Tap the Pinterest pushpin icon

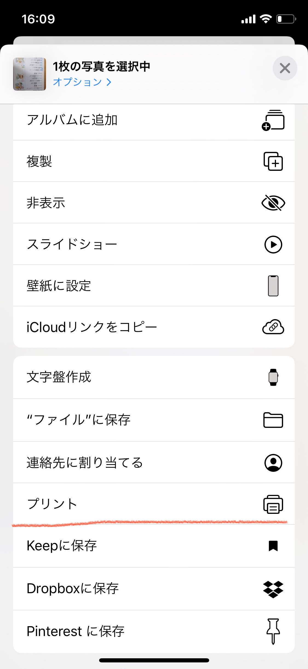point(273,631)
